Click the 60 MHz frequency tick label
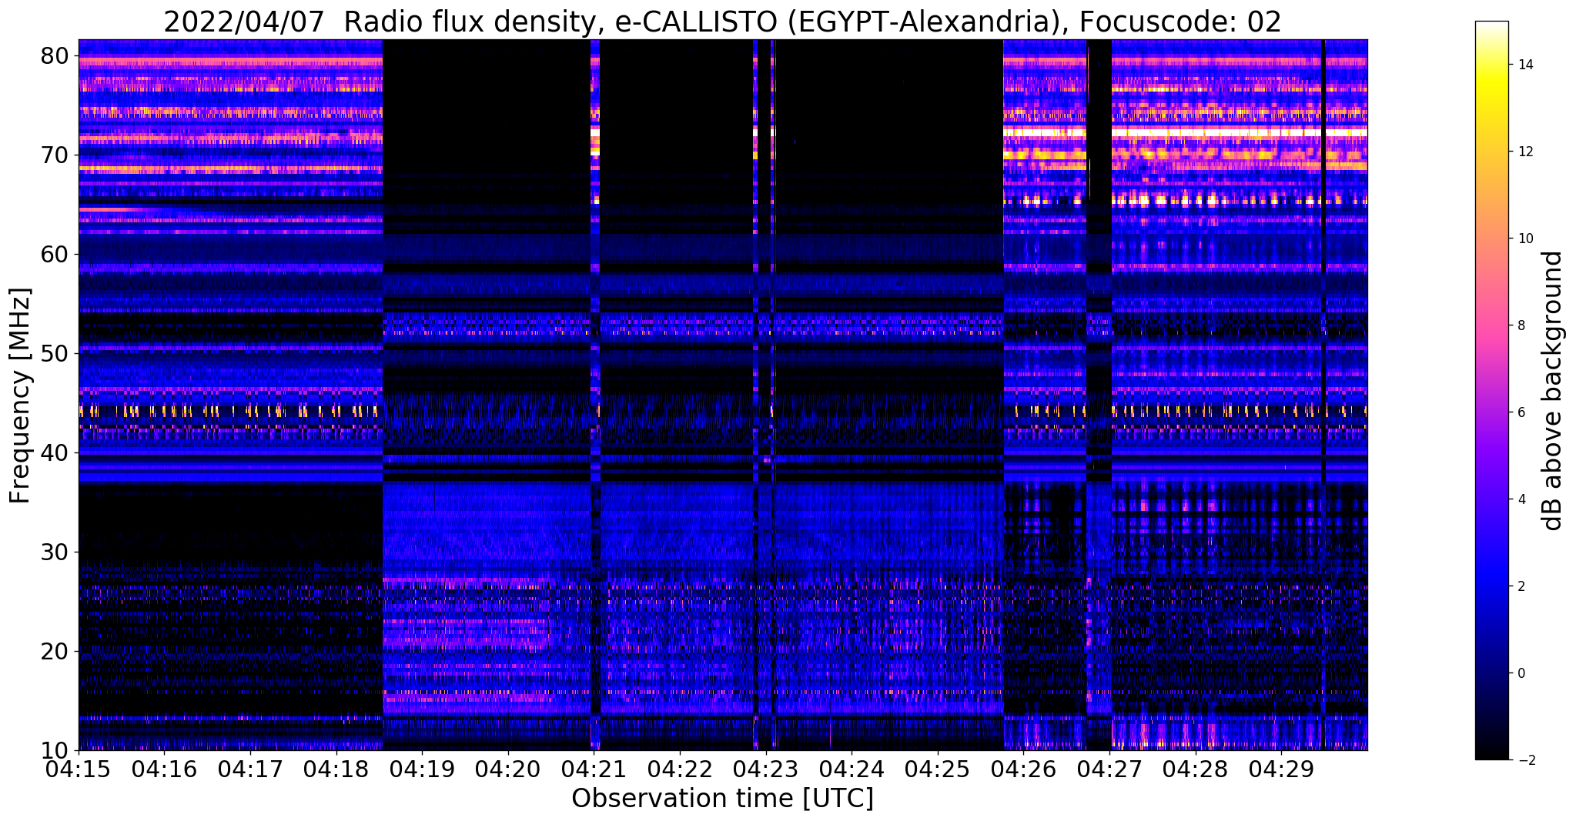This screenshot has width=1576, height=821. 56,254
